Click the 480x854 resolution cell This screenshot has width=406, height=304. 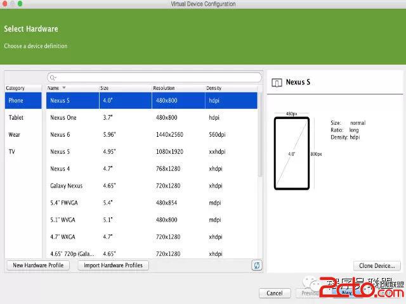[x=166, y=203]
